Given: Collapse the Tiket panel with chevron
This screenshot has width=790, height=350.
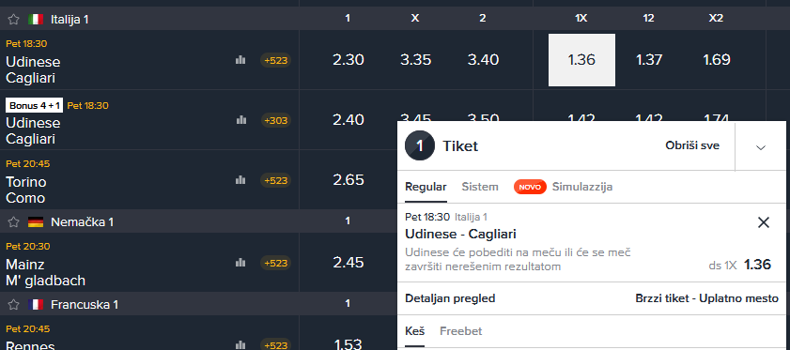Looking at the screenshot, I should [x=761, y=147].
